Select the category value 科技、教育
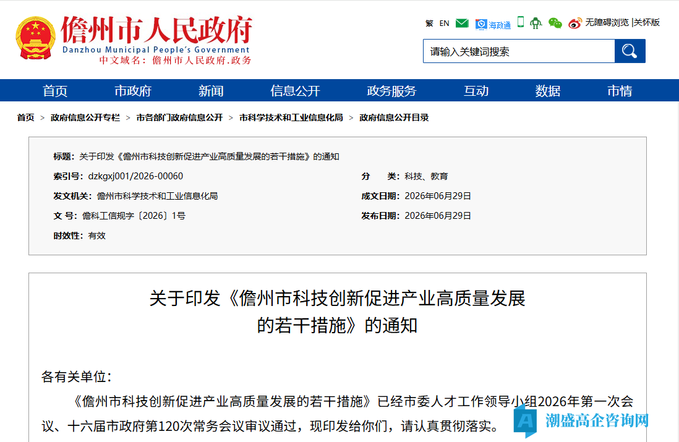The width and height of the screenshot is (679, 442). (x=426, y=176)
